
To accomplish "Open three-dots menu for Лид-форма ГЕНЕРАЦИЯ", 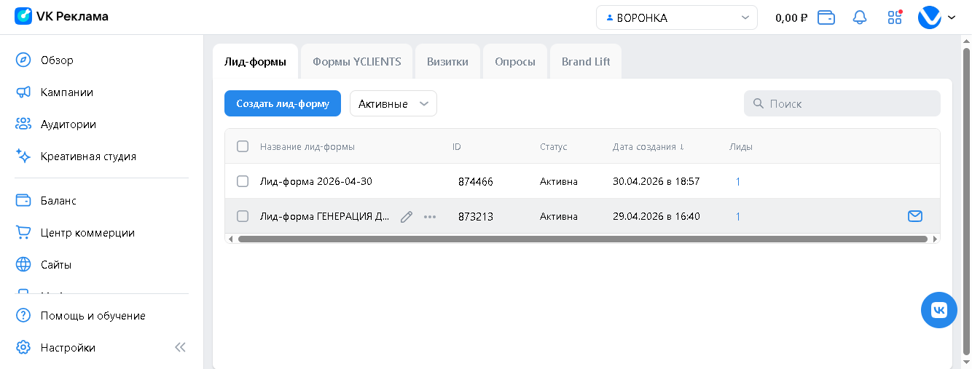I will coord(430,216).
